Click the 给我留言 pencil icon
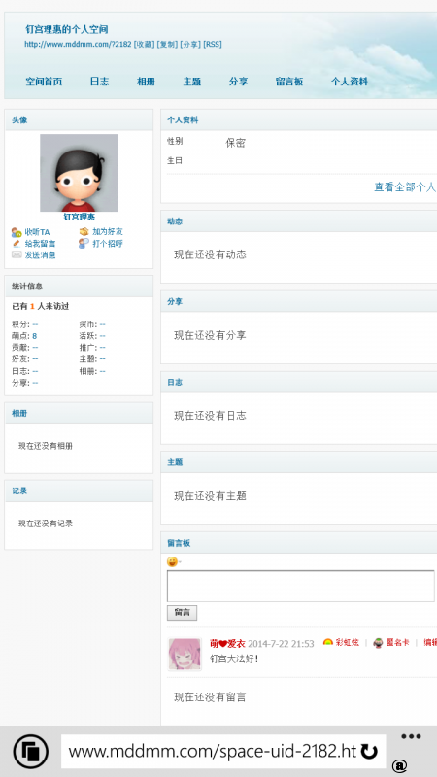The height and width of the screenshot is (777, 437). click(x=17, y=244)
